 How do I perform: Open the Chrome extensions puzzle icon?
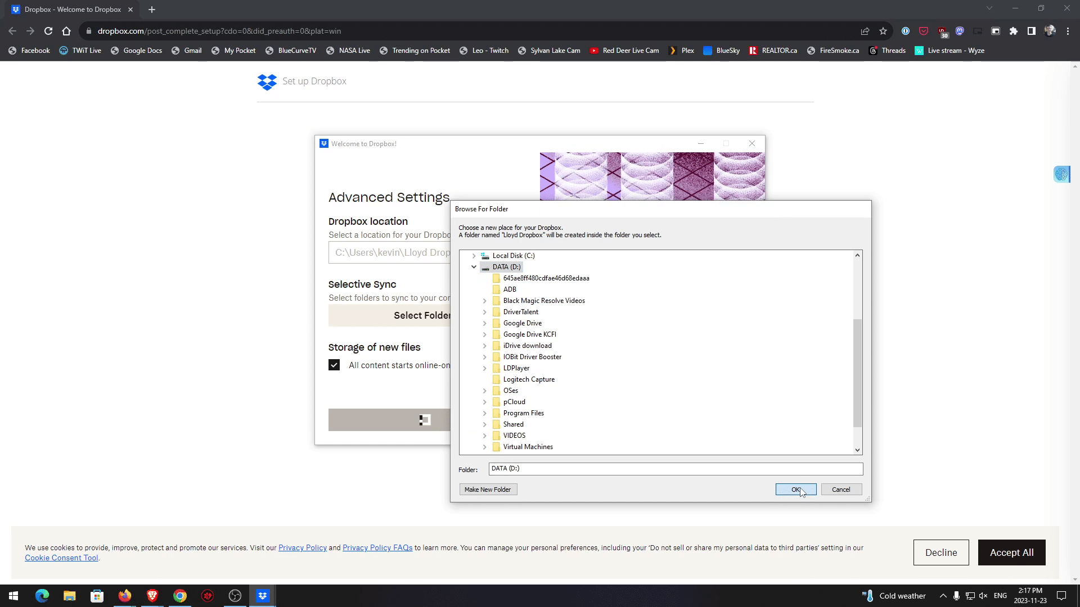[1014, 31]
